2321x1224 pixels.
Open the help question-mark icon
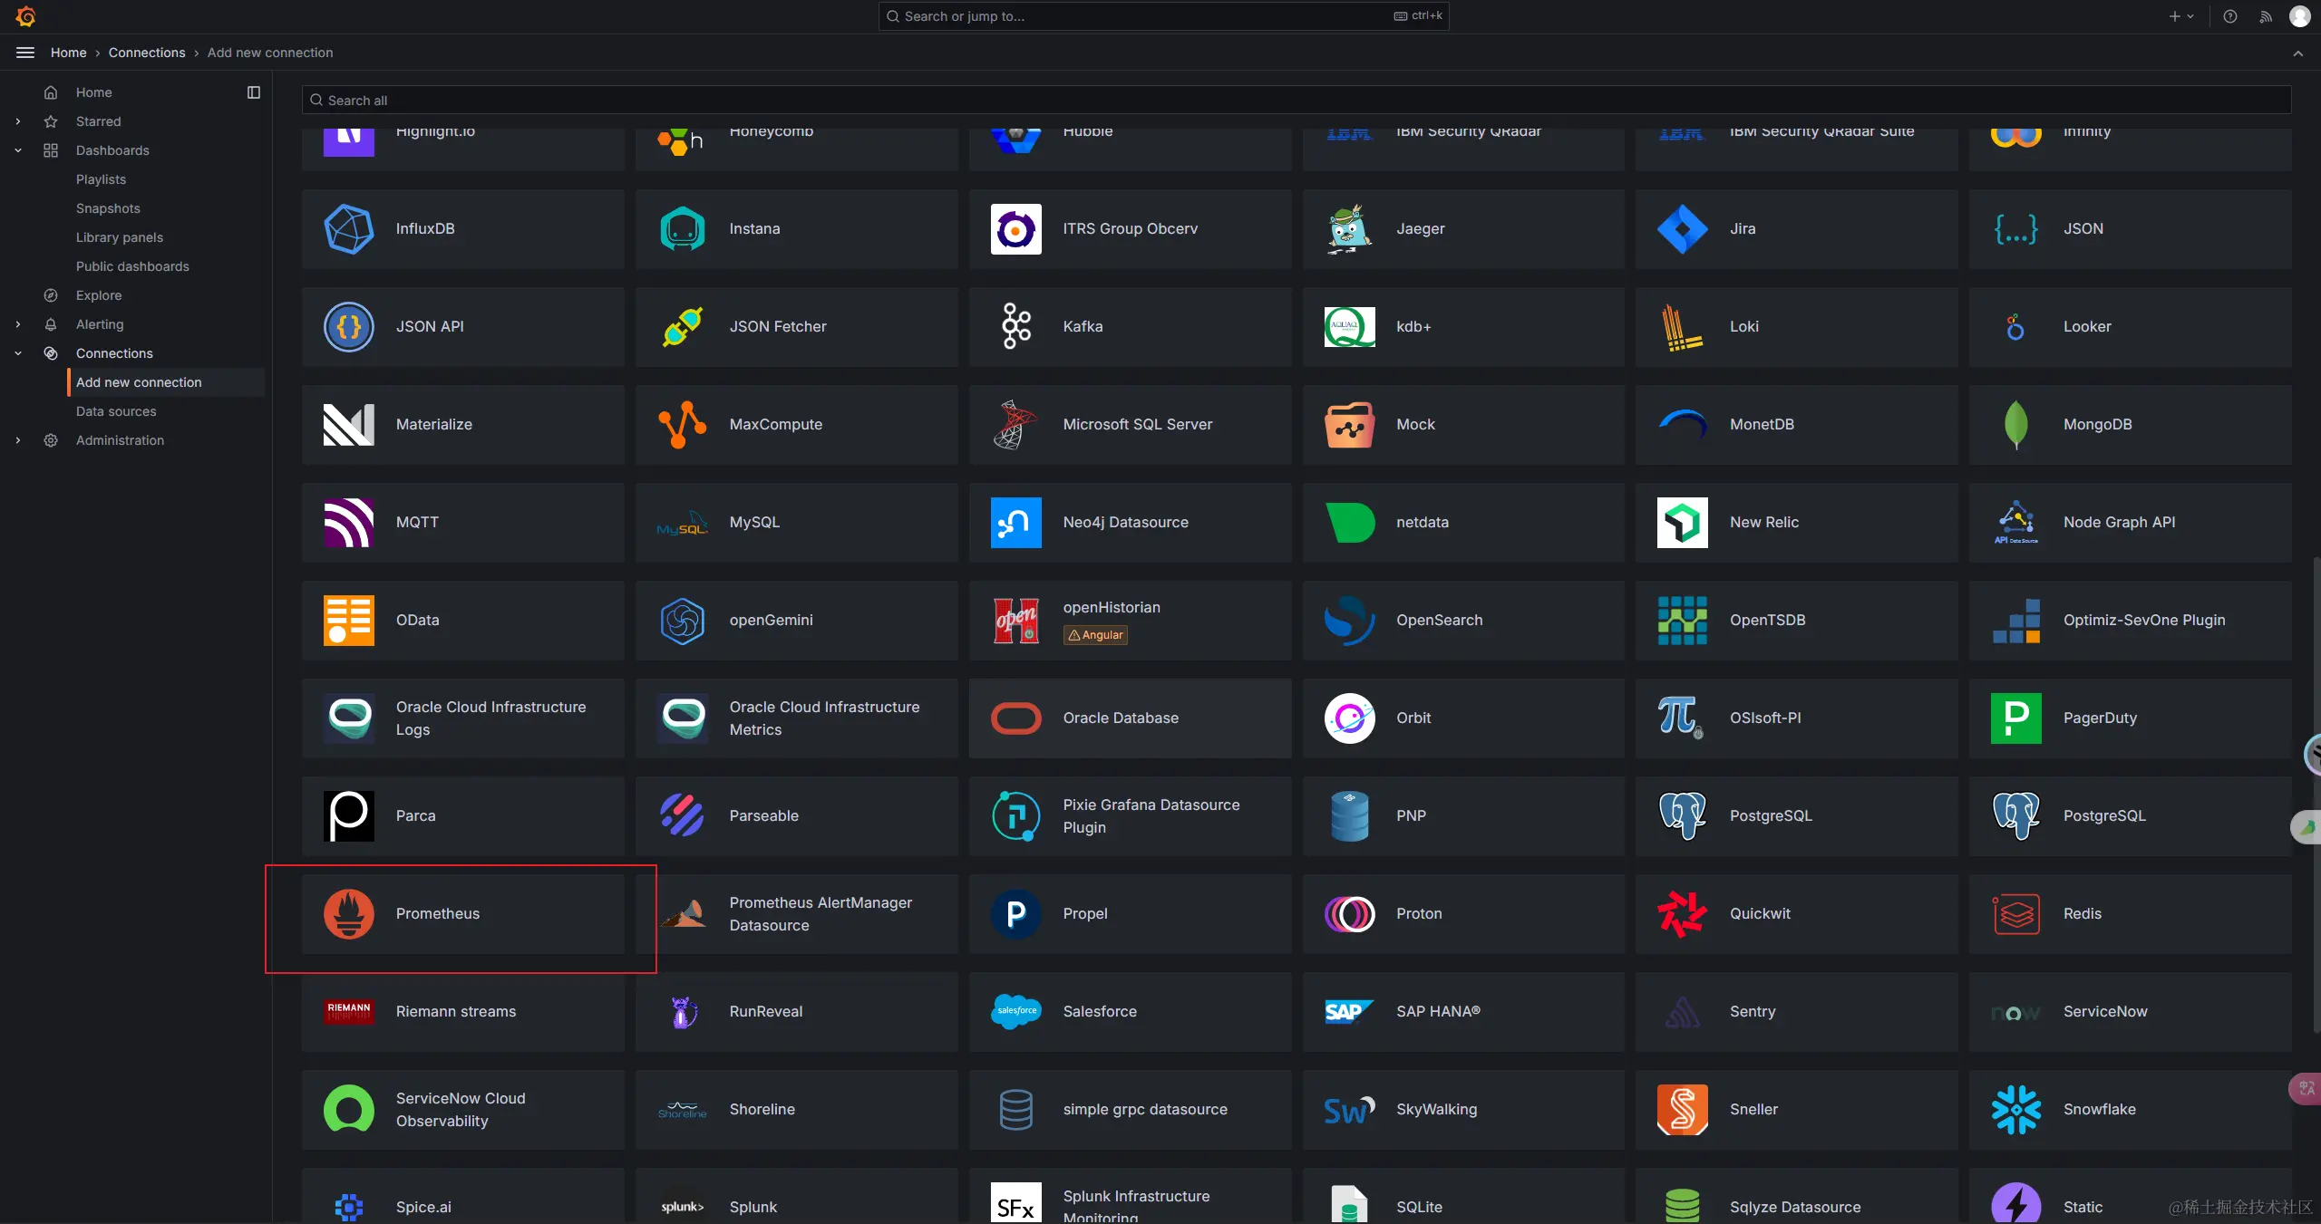click(2230, 16)
